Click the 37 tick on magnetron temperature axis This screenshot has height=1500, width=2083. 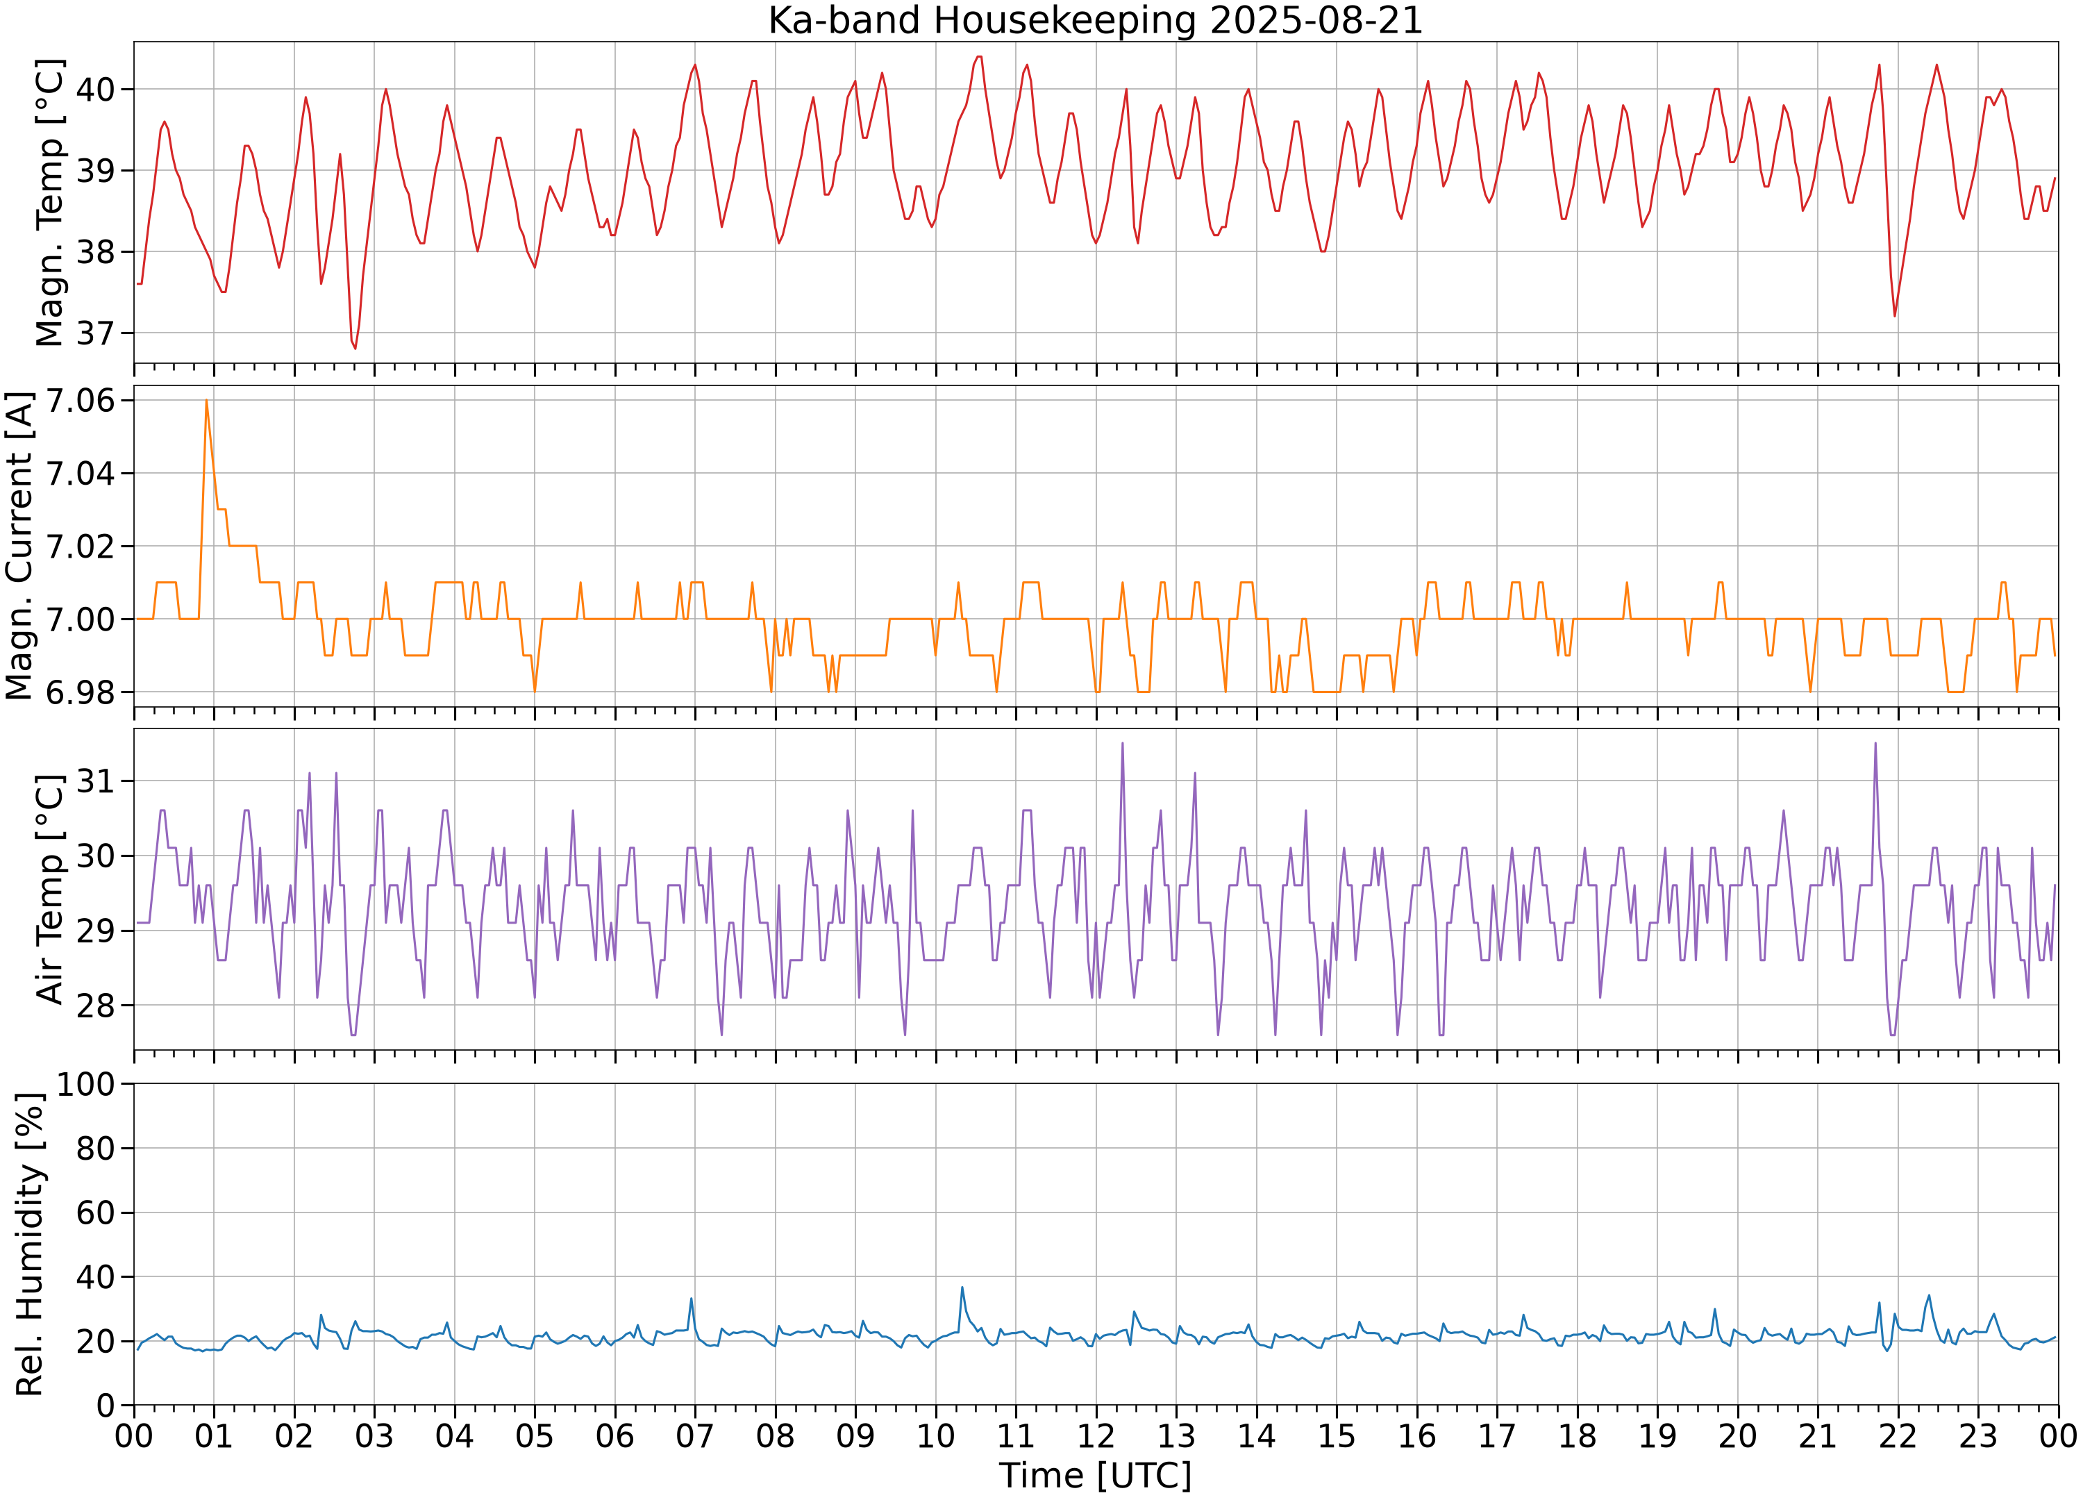[97, 333]
